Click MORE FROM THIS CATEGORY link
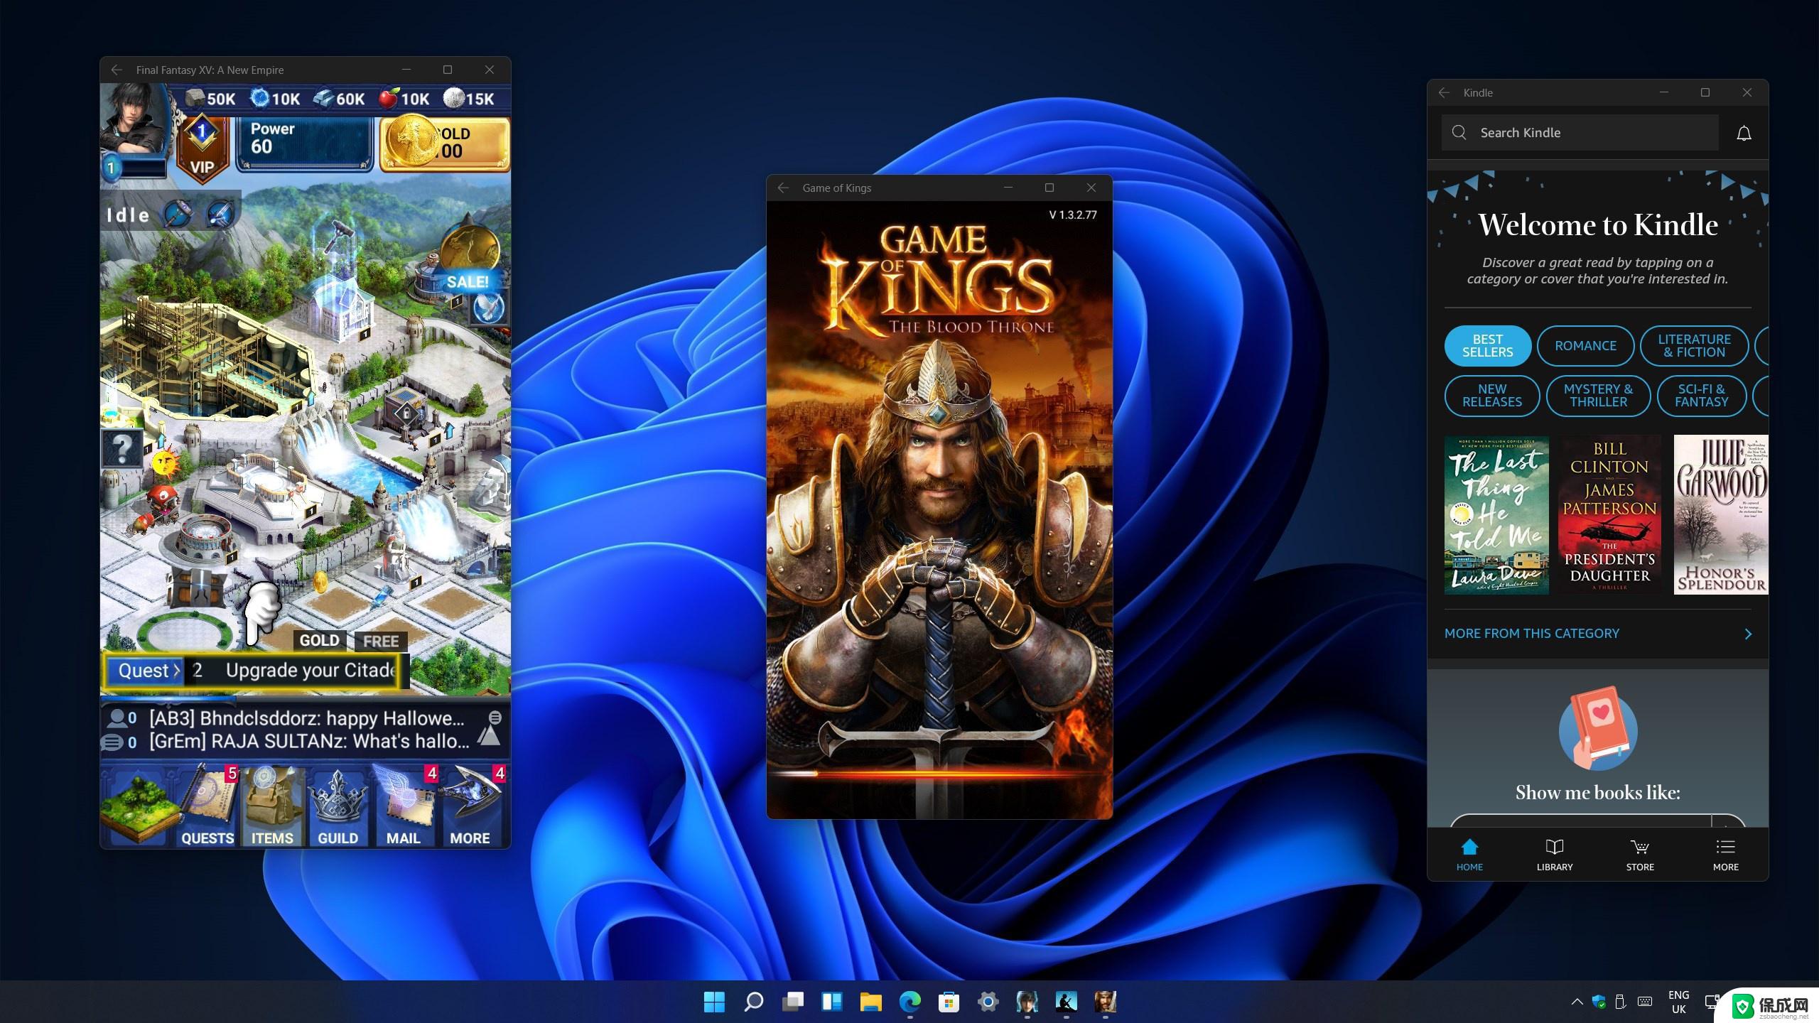The height and width of the screenshot is (1023, 1819). pyautogui.click(x=1531, y=633)
